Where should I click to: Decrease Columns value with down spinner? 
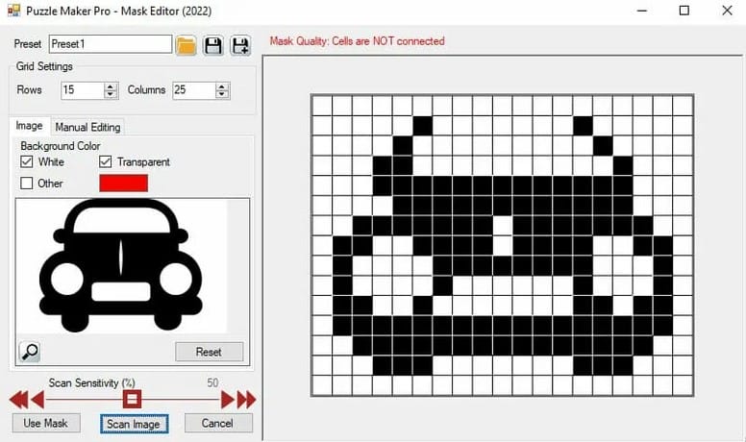(223, 94)
